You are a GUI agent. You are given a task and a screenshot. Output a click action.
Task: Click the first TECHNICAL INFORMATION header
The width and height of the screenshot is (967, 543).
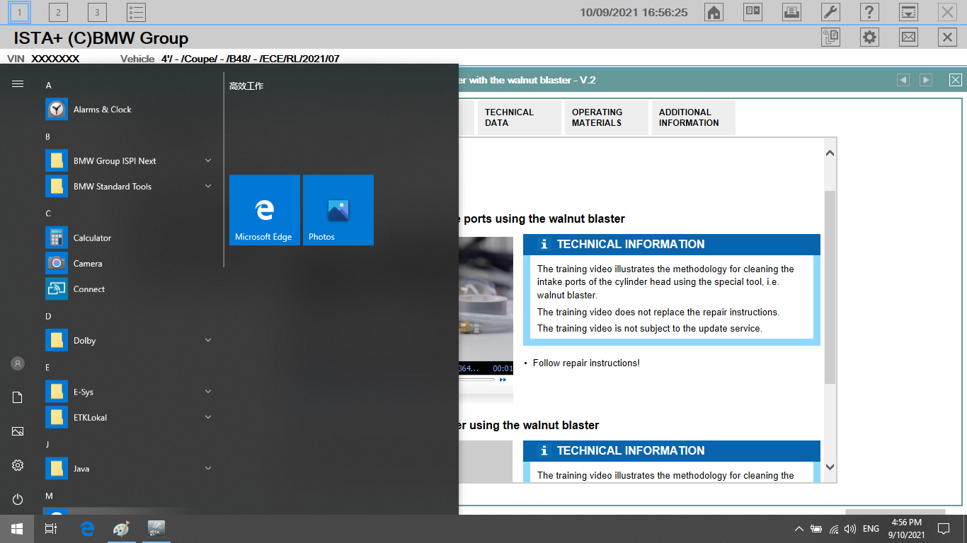tap(672, 245)
